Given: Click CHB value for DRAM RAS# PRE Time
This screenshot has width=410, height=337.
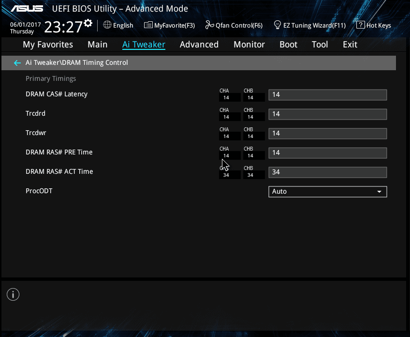Looking at the screenshot, I should tap(250, 156).
